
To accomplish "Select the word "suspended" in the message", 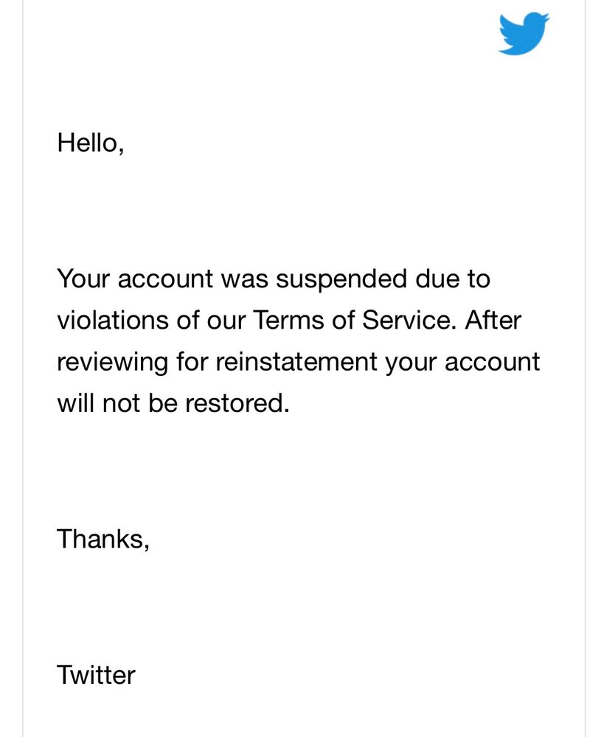I will click(341, 279).
